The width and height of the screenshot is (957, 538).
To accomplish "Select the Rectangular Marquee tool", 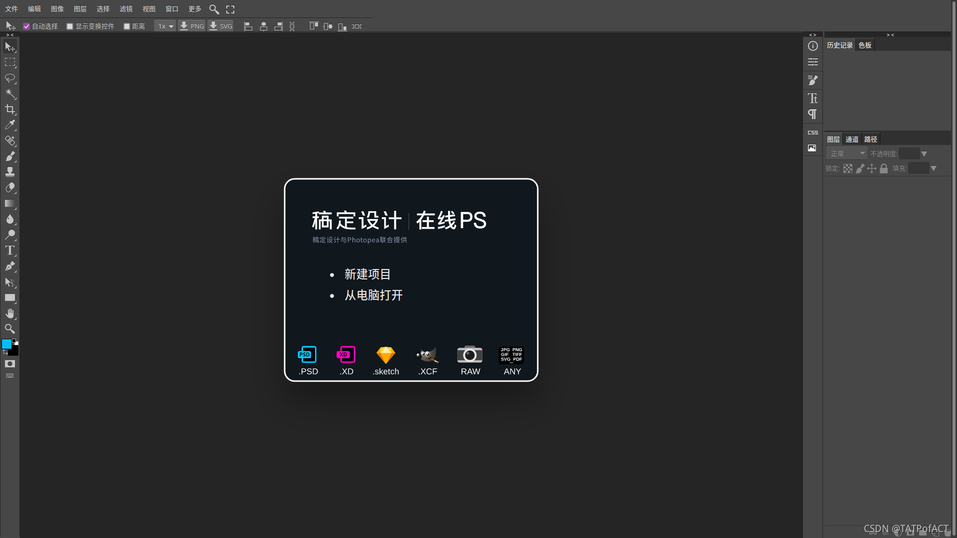I will coord(10,62).
